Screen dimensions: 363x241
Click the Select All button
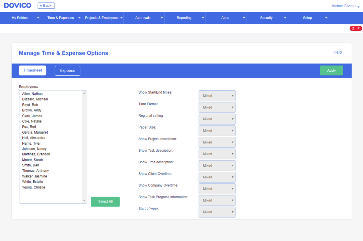105,202
